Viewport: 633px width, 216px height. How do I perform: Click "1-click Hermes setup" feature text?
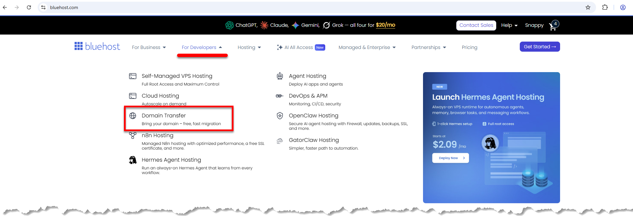455,124
